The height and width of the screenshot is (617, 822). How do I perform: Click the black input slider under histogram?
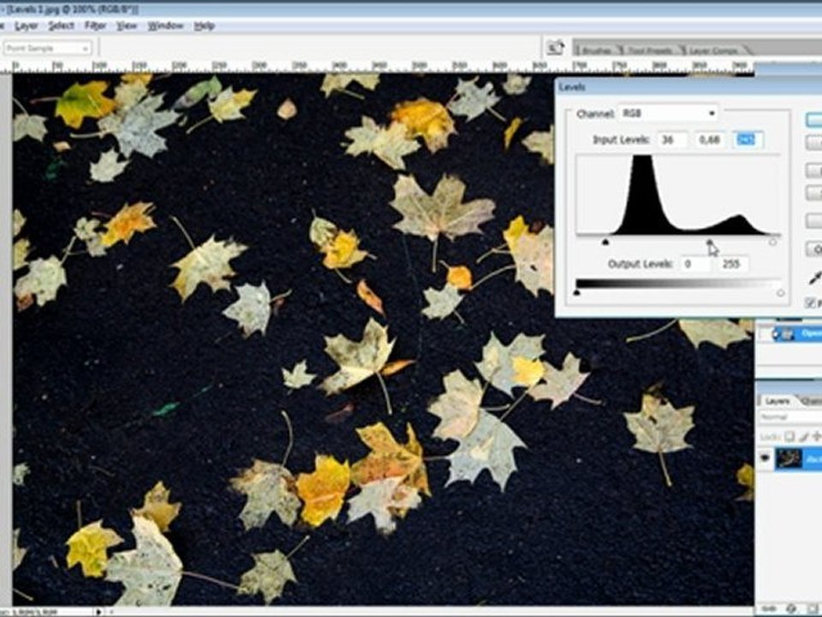[x=605, y=243]
